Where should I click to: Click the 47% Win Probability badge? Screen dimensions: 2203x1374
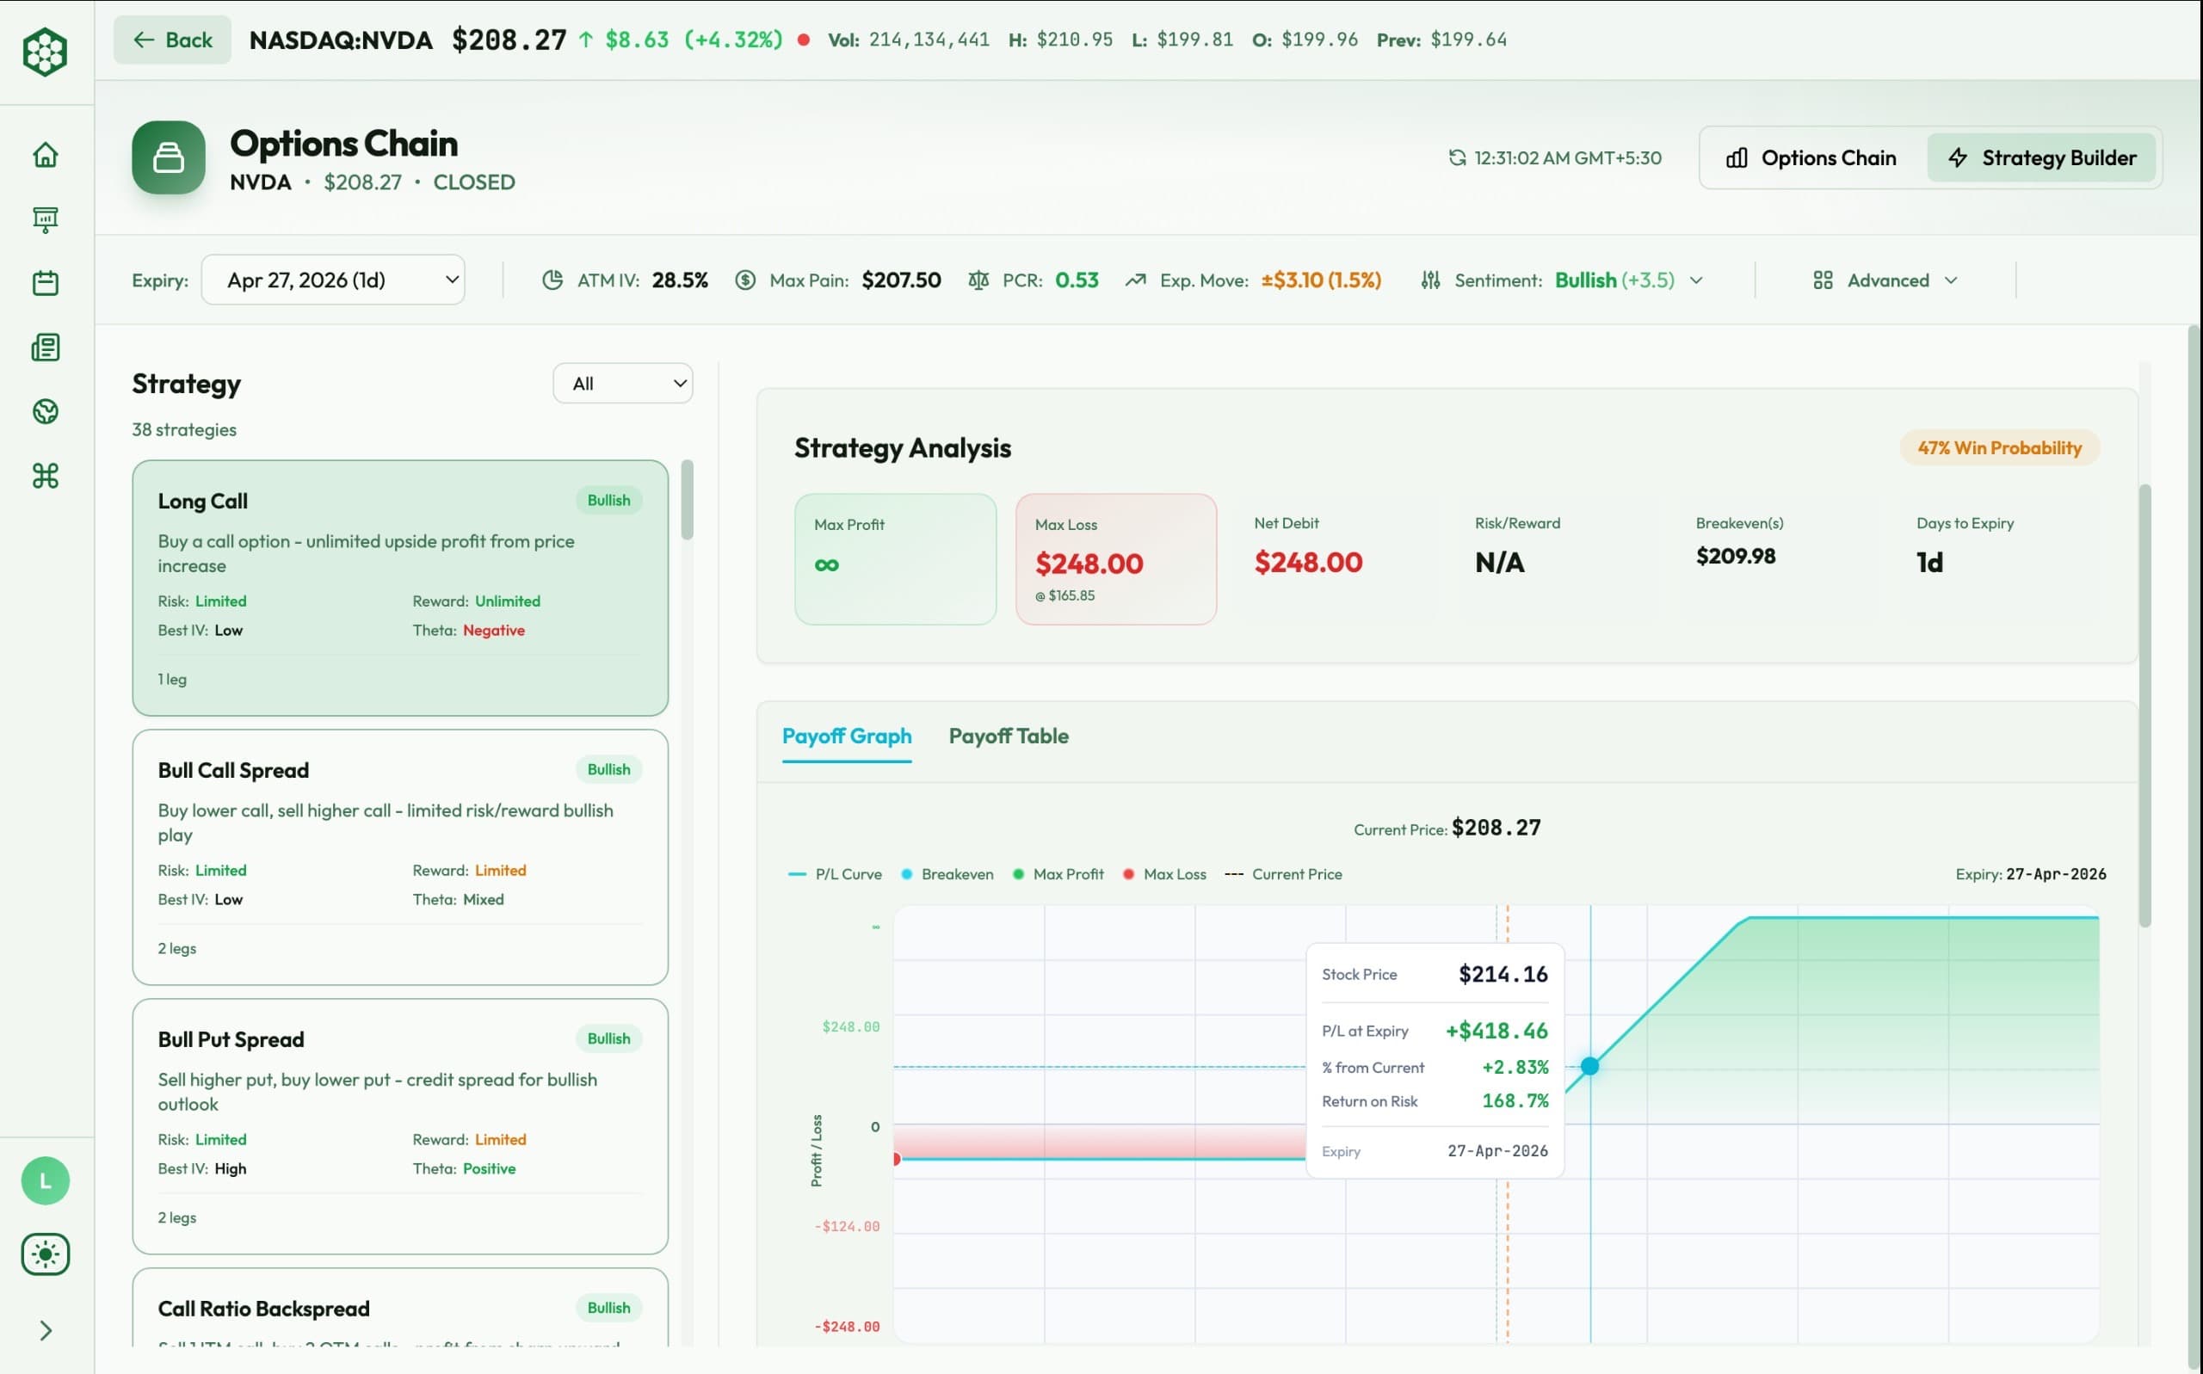point(1999,448)
